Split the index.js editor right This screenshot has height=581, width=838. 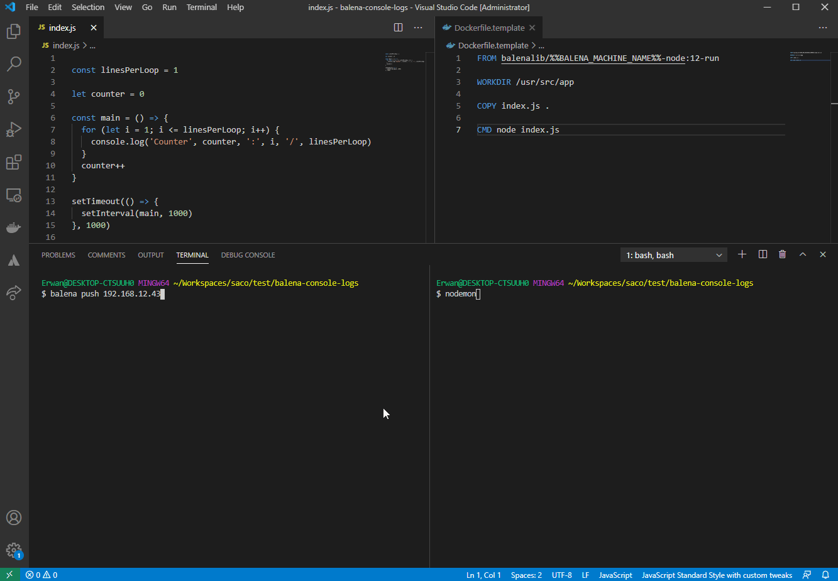coord(398,28)
